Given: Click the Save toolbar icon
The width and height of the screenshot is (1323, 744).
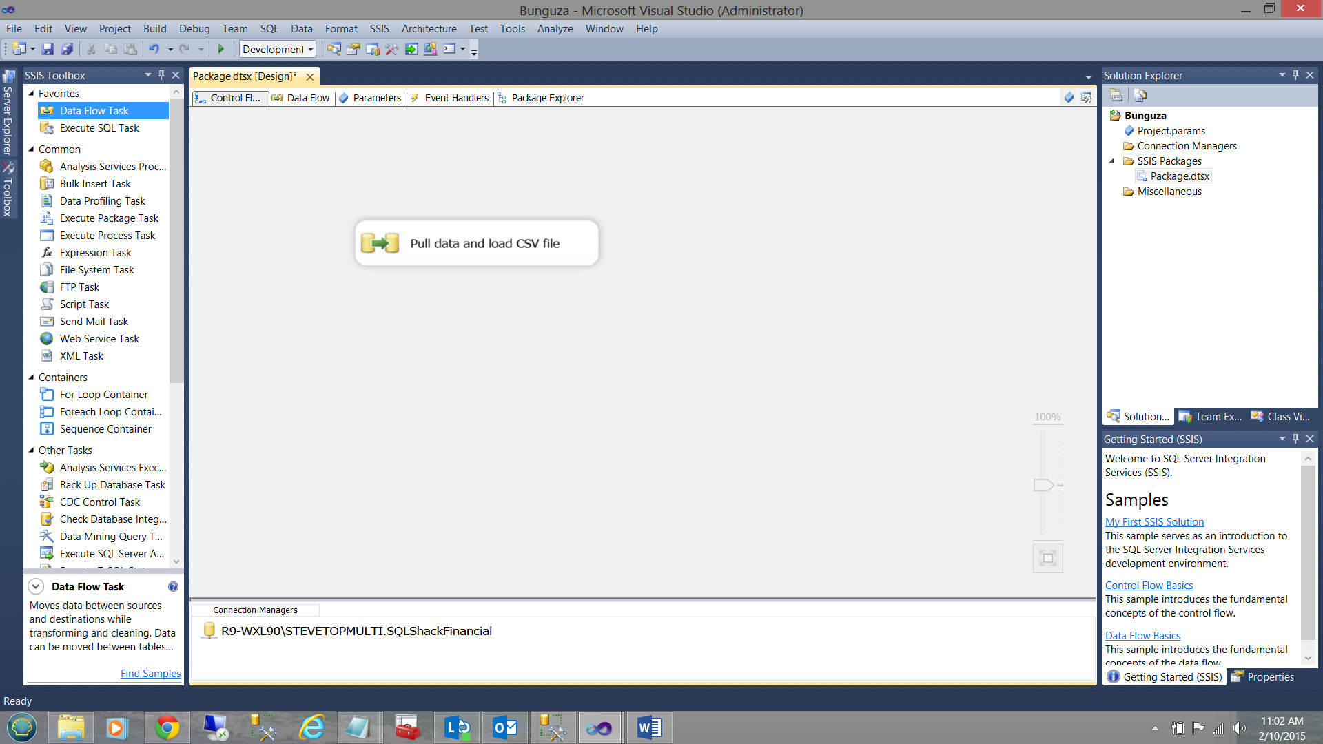Looking at the screenshot, I should [48, 49].
